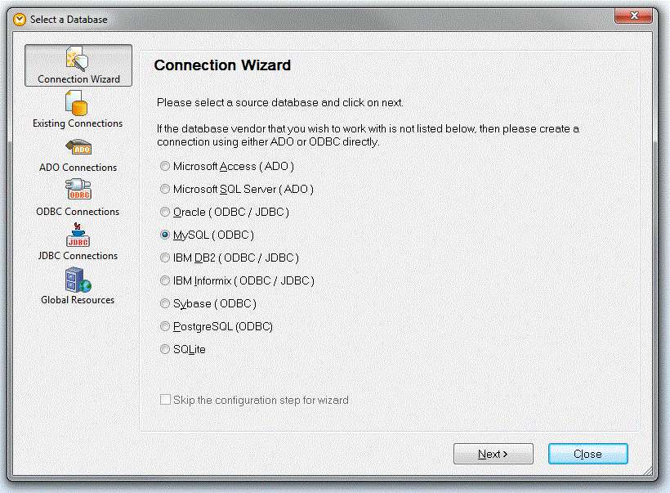Choose IBM Informix (ODBC / JDBC) option
670x493 pixels.
pyautogui.click(x=165, y=280)
